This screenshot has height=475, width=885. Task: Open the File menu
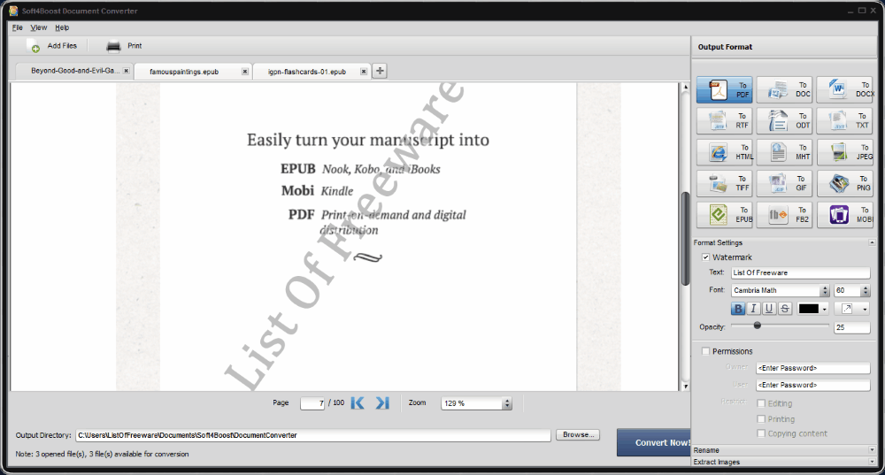pyautogui.click(x=18, y=27)
